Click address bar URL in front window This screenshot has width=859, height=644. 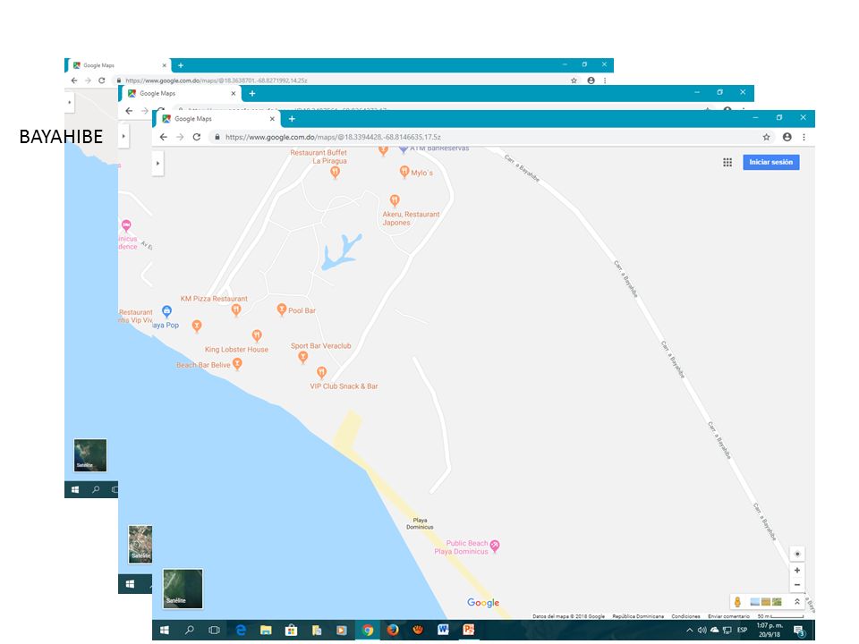[x=333, y=137]
